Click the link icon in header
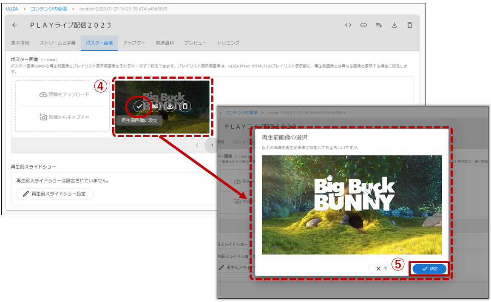 point(363,25)
